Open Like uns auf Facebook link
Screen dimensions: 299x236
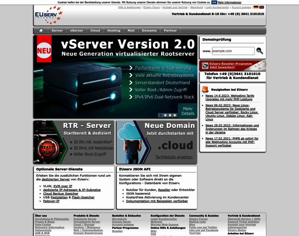pos(204,230)
